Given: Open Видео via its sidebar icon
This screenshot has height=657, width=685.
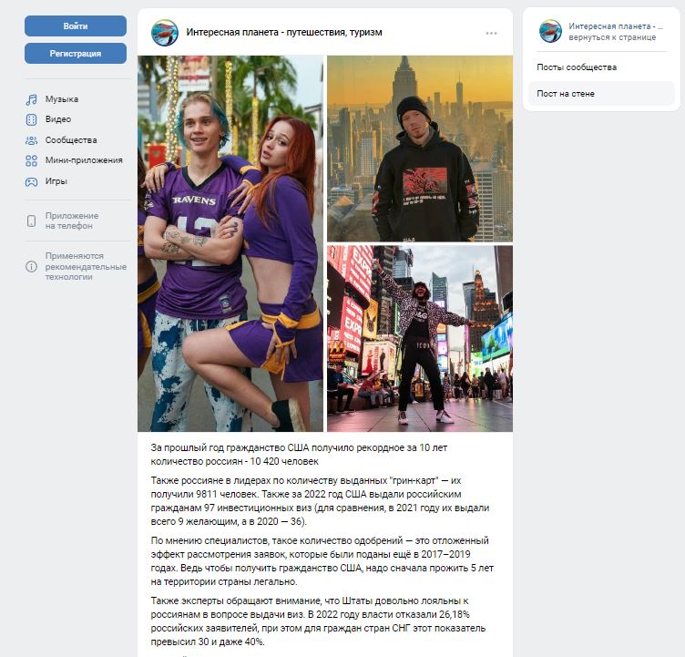Looking at the screenshot, I should pos(31,119).
